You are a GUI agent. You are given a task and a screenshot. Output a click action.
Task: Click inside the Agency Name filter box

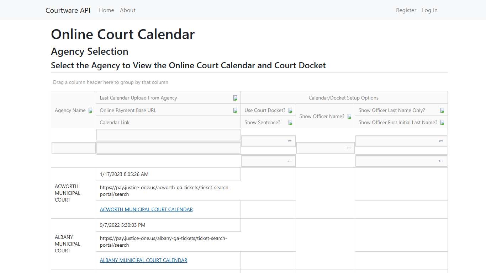tap(73, 148)
